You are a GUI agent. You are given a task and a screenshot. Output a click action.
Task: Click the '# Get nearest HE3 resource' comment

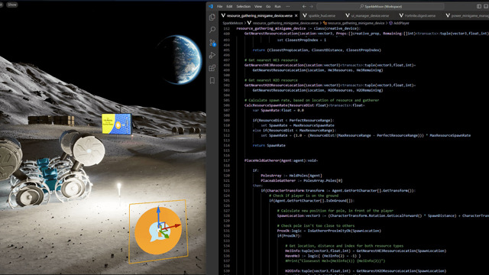271,60
